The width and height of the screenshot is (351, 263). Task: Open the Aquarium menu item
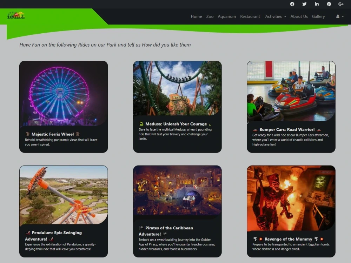(x=227, y=16)
